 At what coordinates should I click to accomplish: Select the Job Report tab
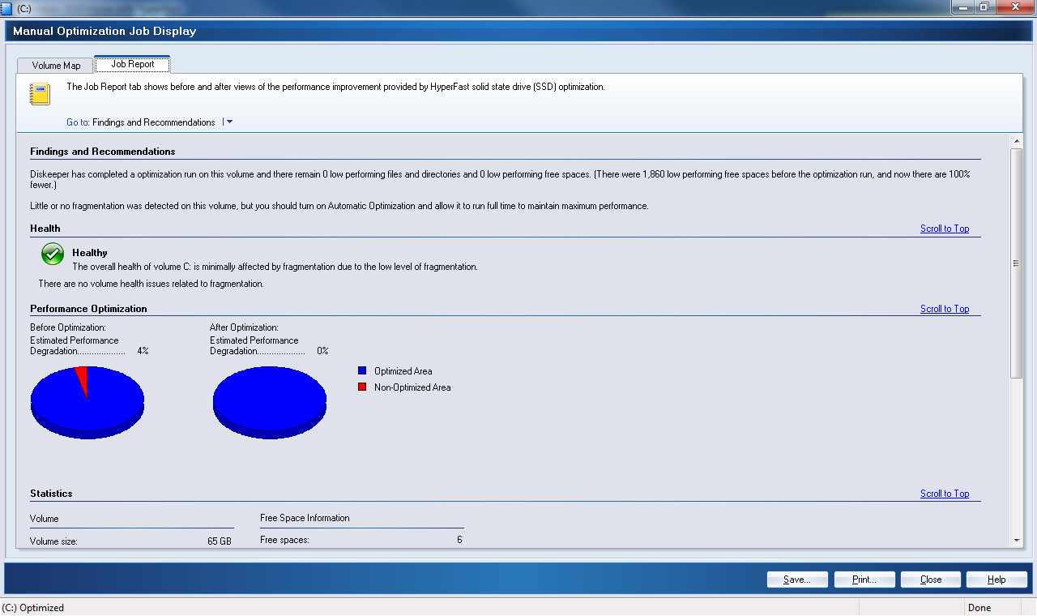click(x=132, y=64)
